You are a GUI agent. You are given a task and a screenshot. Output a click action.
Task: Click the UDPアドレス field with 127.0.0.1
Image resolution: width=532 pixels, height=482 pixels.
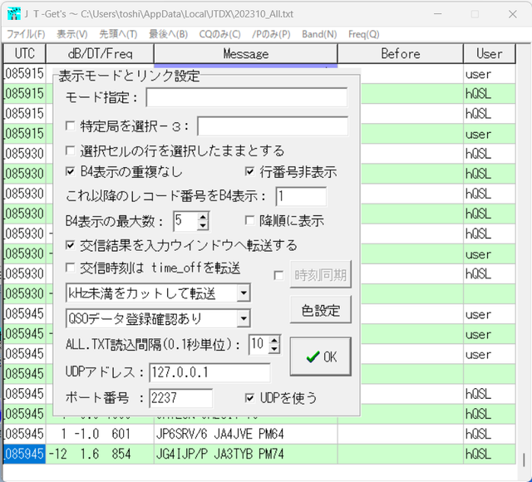point(210,372)
